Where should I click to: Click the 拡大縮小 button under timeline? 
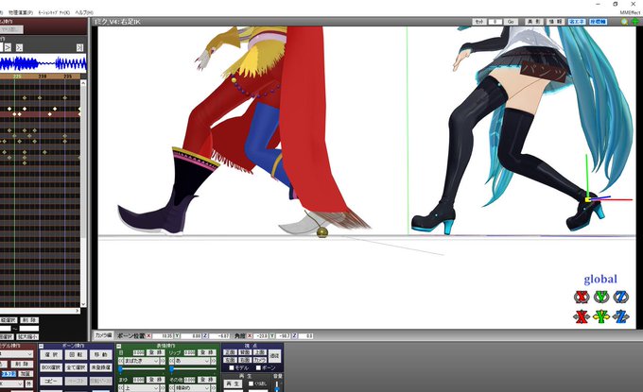coord(27,336)
